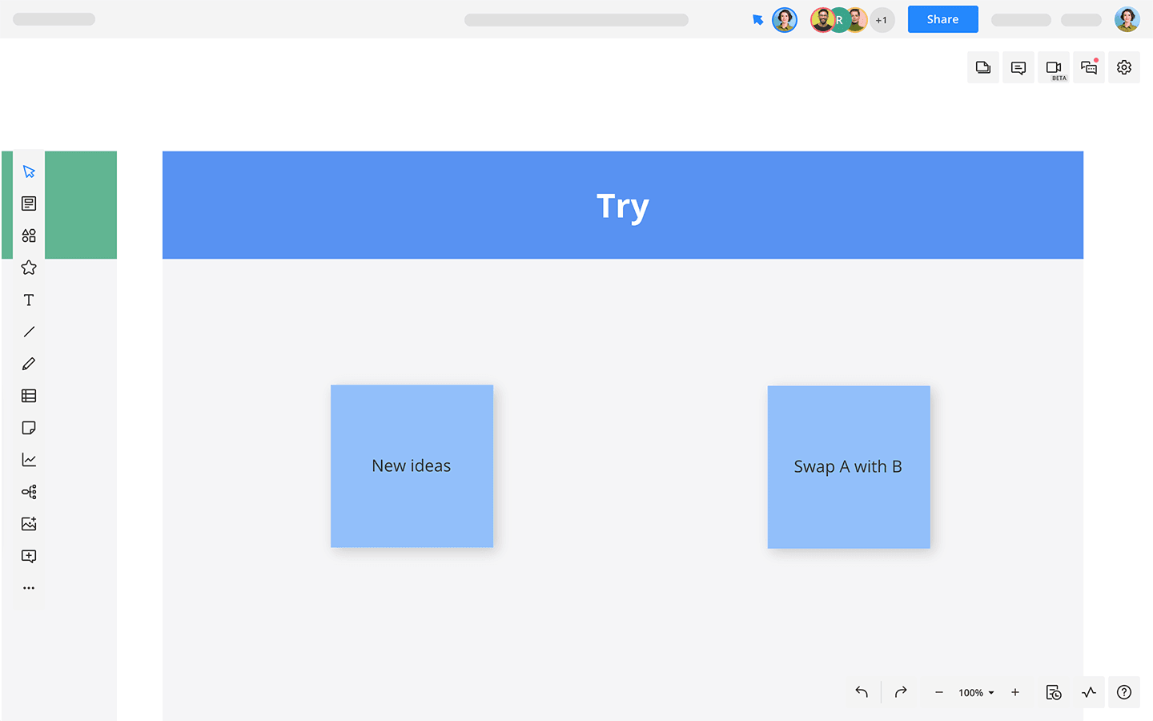The width and height of the screenshot is (1153, 721).
Task: Select the Swap A with B sticky note
Action: coord(849,467)
